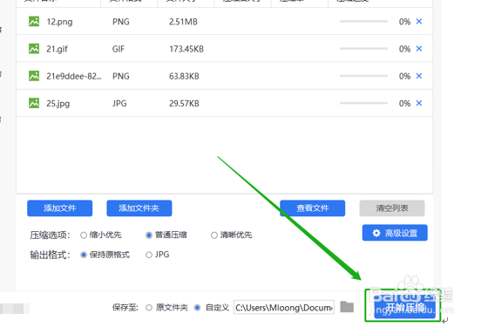Viewport: 481px width, 327px height.
Task: Choose 保持原格式 output format
Action: click(x=84, y=255)
